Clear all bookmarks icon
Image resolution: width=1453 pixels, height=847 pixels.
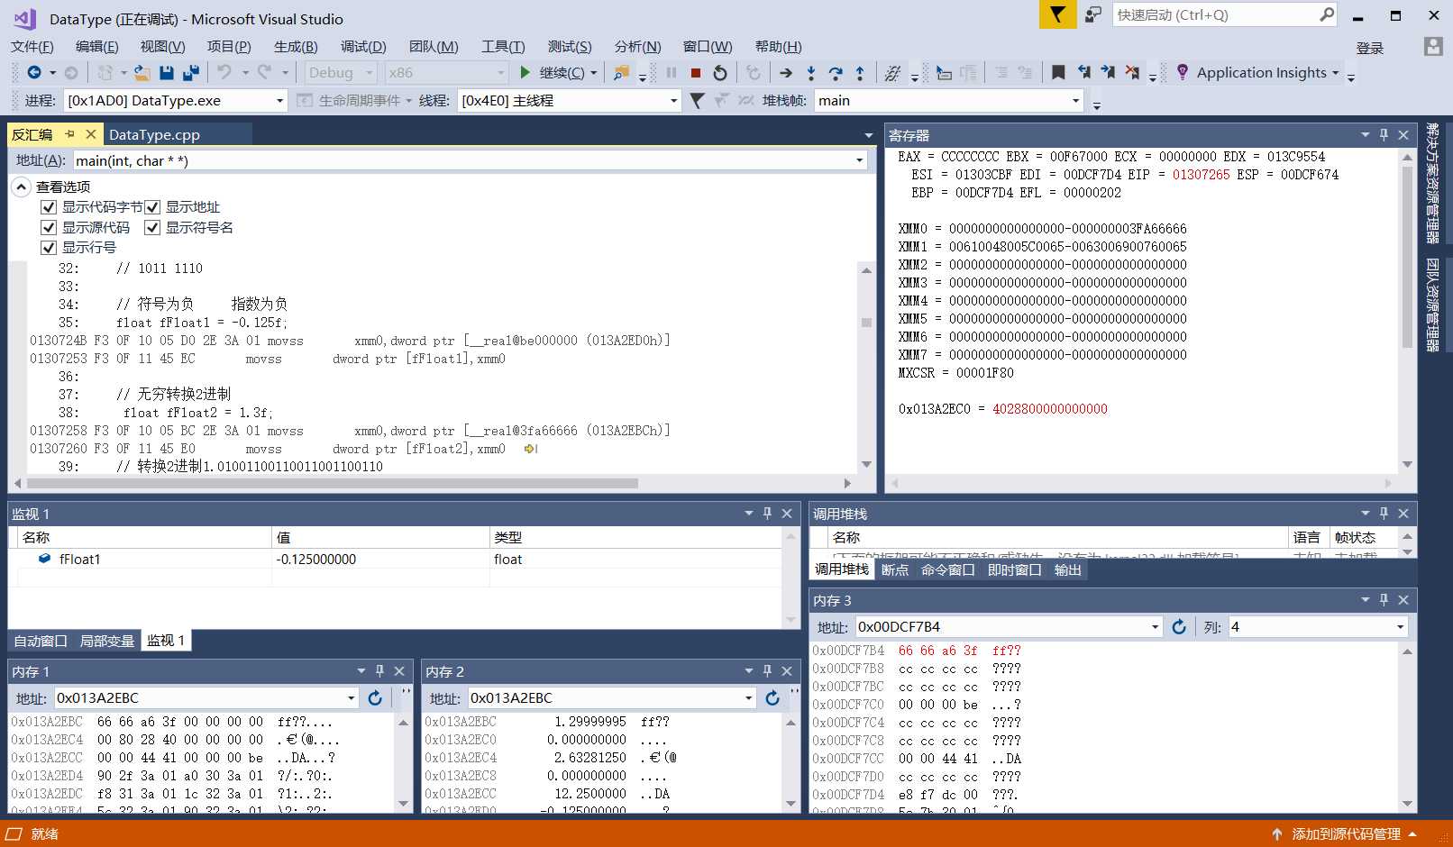click(x=1132, y=73)
